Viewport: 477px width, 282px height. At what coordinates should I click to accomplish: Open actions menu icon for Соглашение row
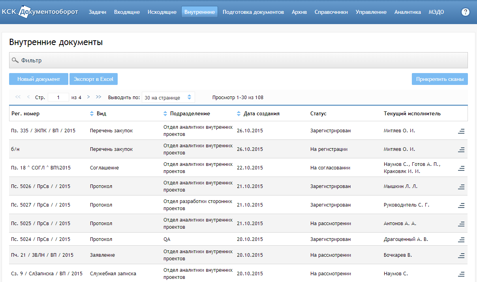[x=461, y=168]
